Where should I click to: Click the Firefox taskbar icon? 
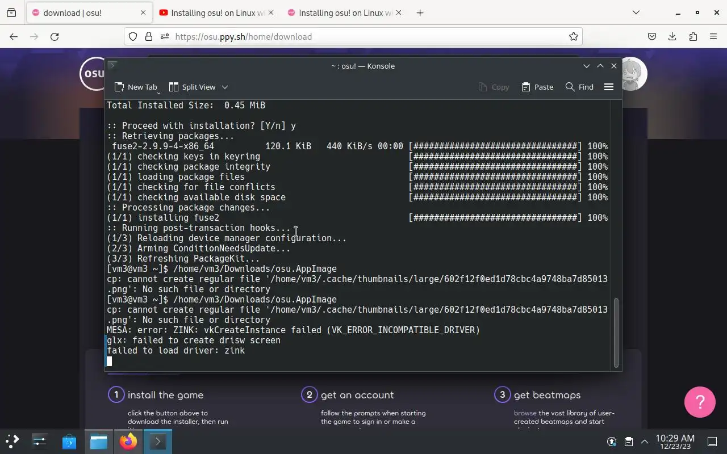pyautogui.click(x=128, y=441)
